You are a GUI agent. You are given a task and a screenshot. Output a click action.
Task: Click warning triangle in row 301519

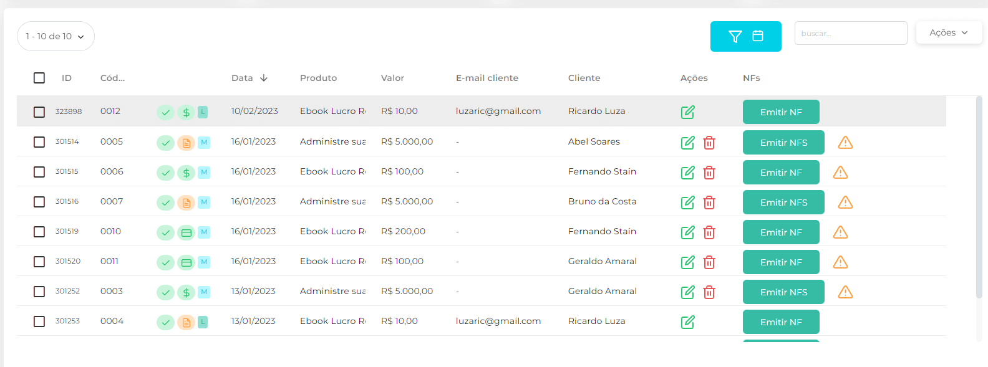(x=840, y=232)
